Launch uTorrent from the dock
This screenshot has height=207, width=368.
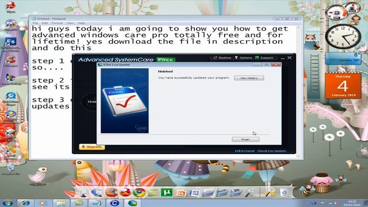(x=166, y=193)
